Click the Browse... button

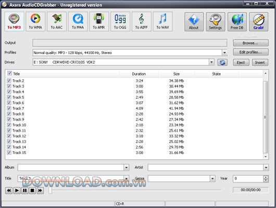coord(251,43)
